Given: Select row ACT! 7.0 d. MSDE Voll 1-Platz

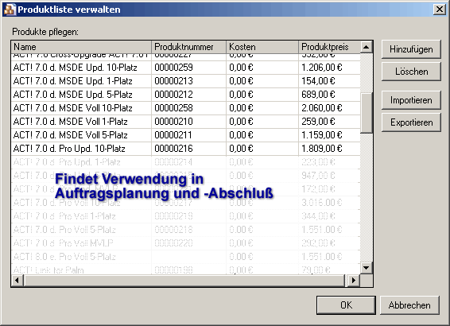Looking at the screenshot, I should 186,122.
